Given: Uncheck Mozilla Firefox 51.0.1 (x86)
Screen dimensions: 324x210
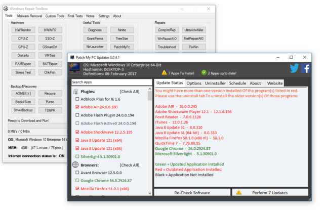Looking at the screenshot, I should [x=77, y=189].
